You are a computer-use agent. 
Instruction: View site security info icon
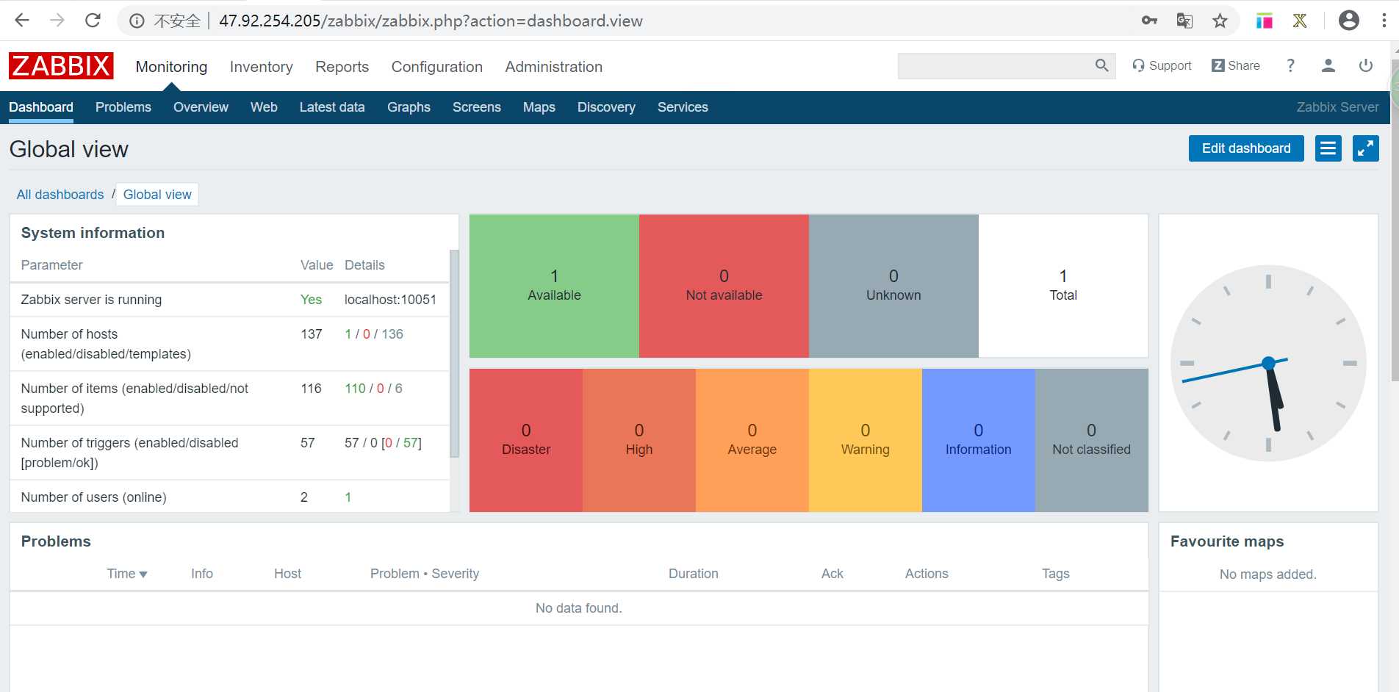(x=137, y=21)
